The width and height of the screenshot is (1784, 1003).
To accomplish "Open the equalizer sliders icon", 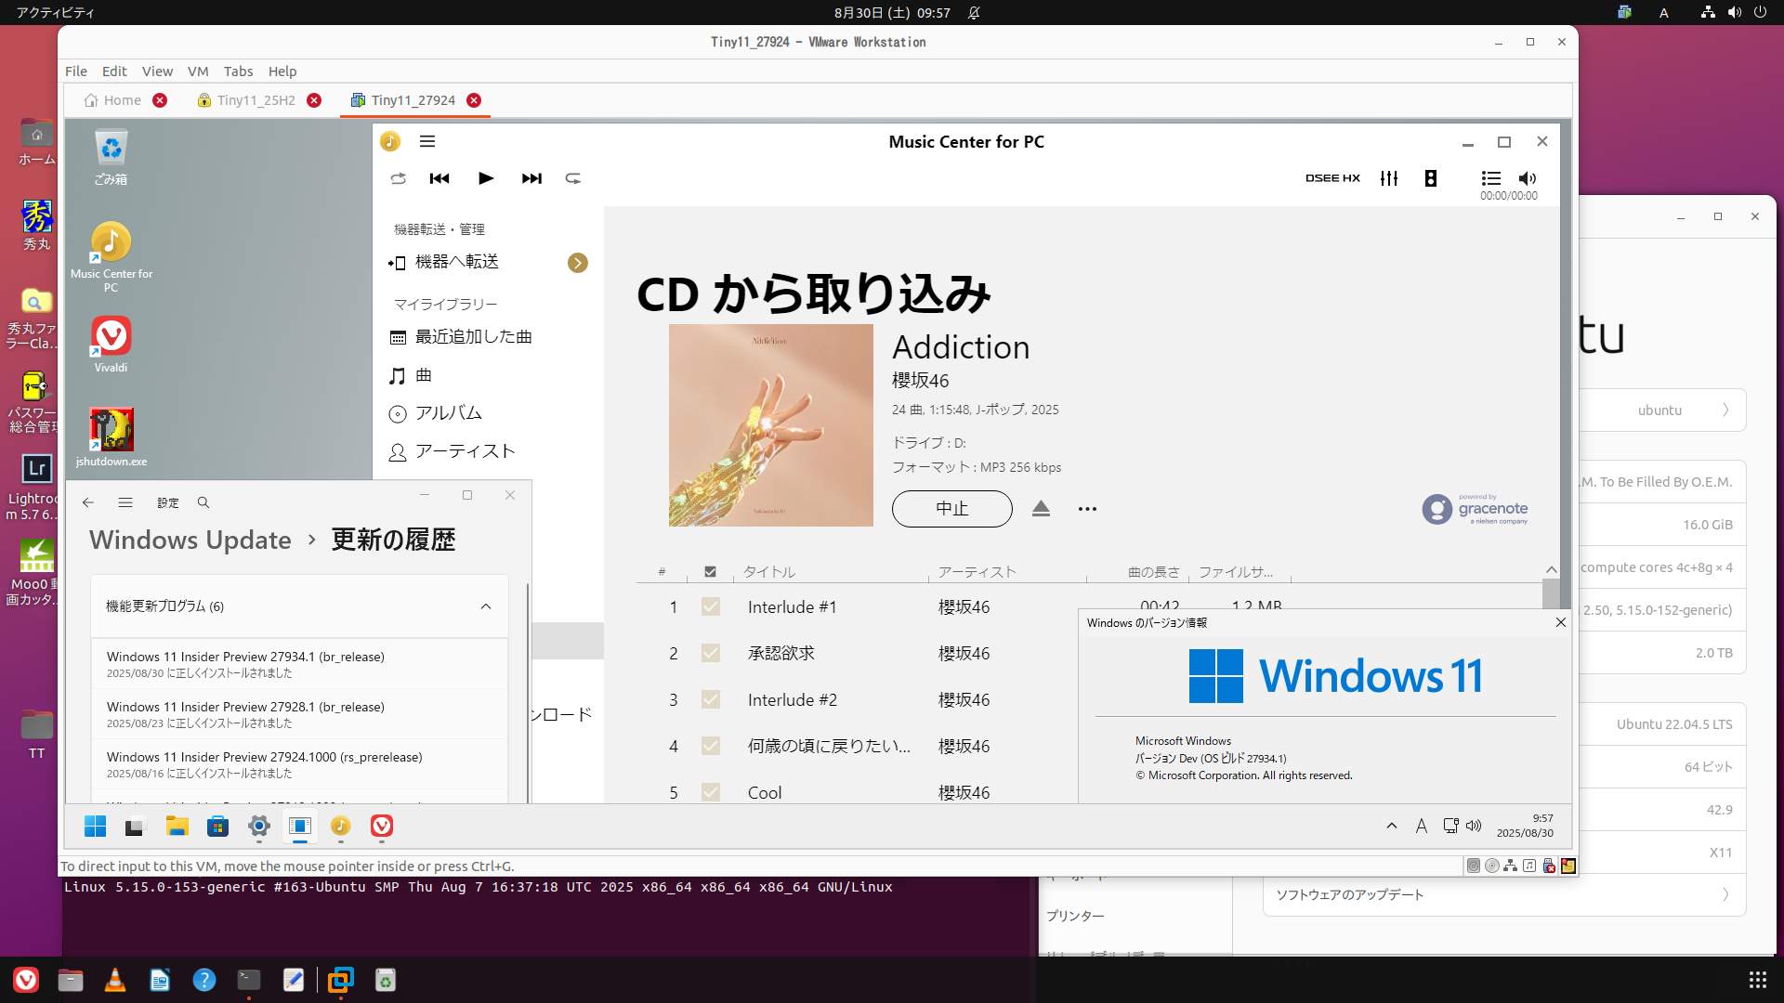I will click(x=1389, y=178).
